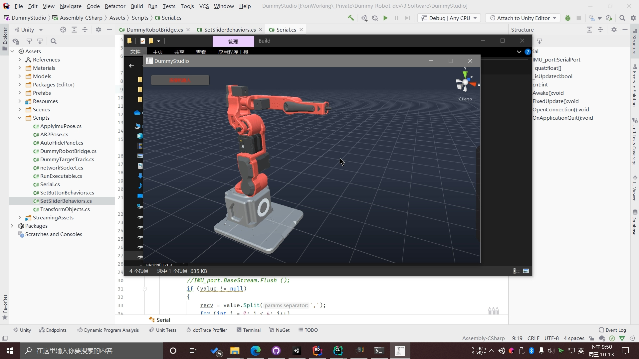This screenshot has width=639, height=359.
Task: Click the green debug bug icon
Action: 568,18
